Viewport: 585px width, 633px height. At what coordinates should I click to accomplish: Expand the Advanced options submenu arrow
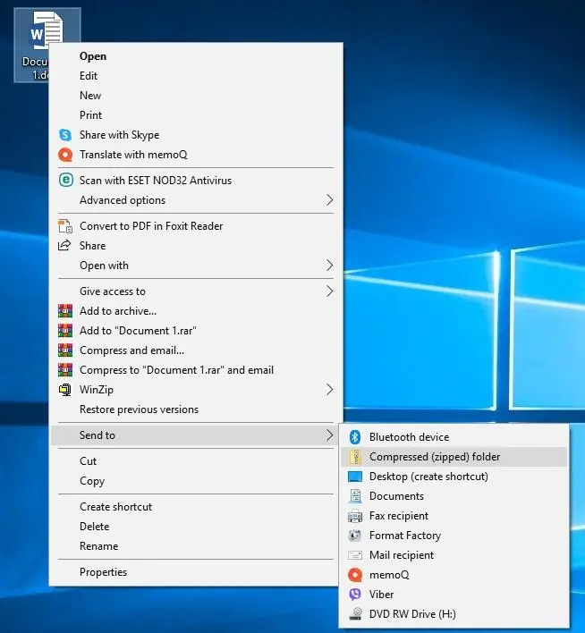click(x=328, y=200)
